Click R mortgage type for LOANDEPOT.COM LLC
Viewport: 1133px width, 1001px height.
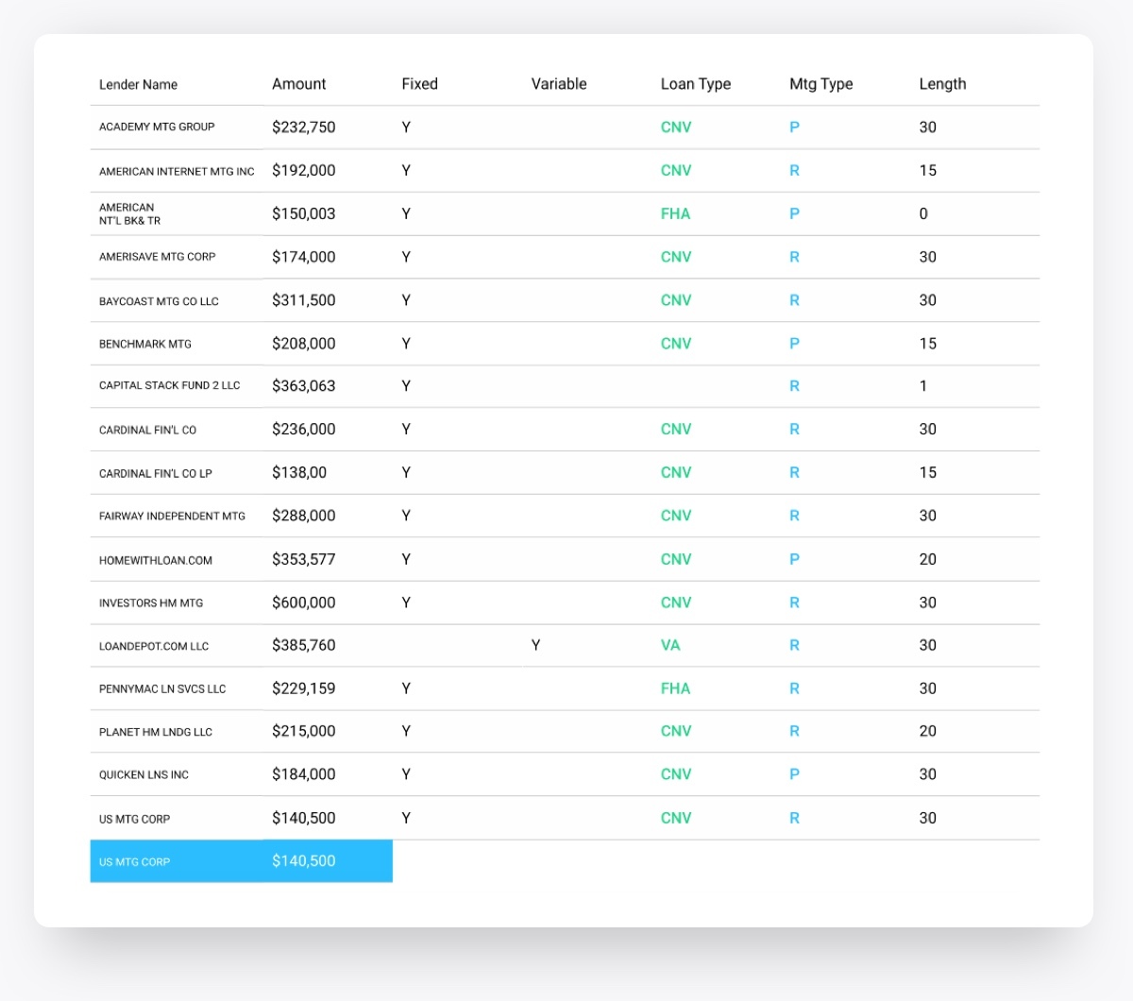coord(794,645)
